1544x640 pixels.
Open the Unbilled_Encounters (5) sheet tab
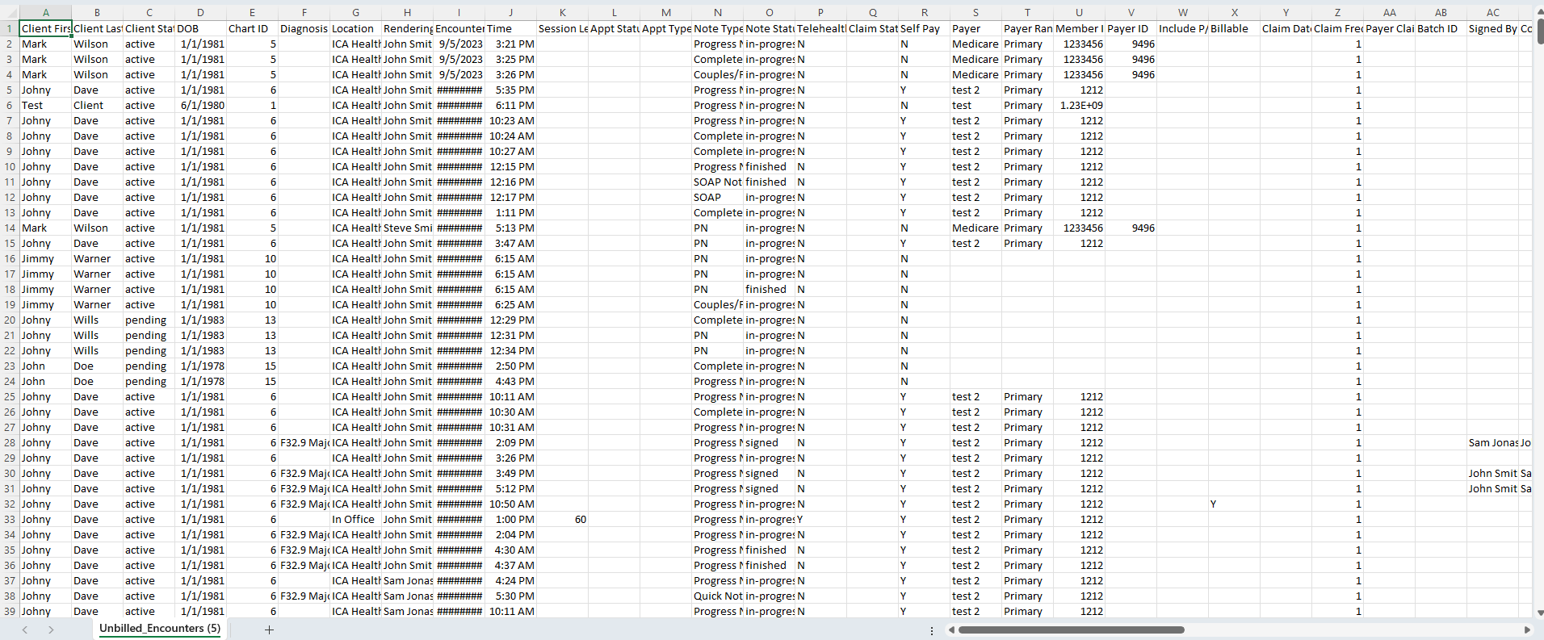click(x=159, y=629)
